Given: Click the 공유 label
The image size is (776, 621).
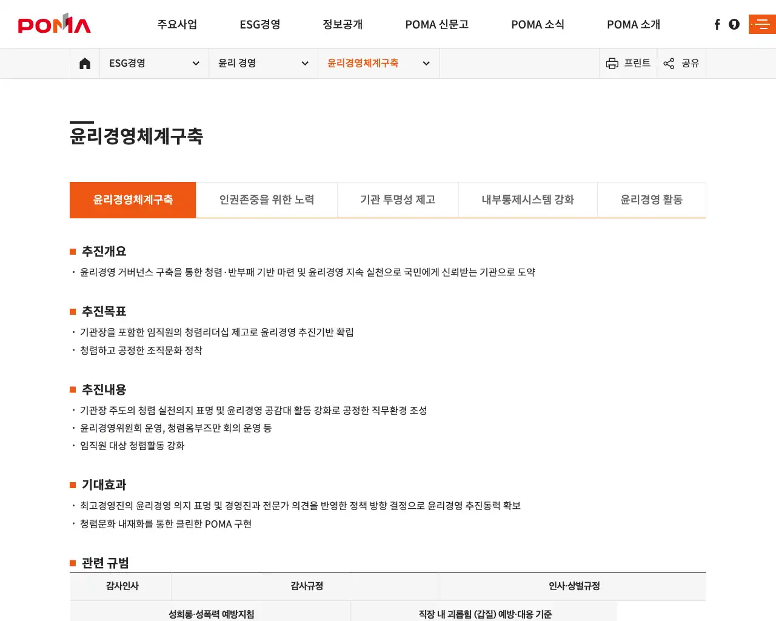Looking at the screenshot, I should 691,63.
